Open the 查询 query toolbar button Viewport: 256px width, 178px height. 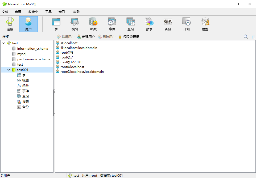tap(131, 24)
